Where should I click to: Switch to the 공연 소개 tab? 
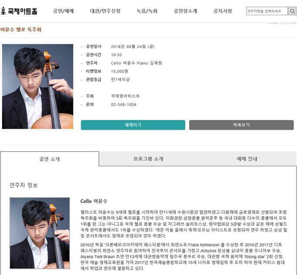(x=50, y=159)
